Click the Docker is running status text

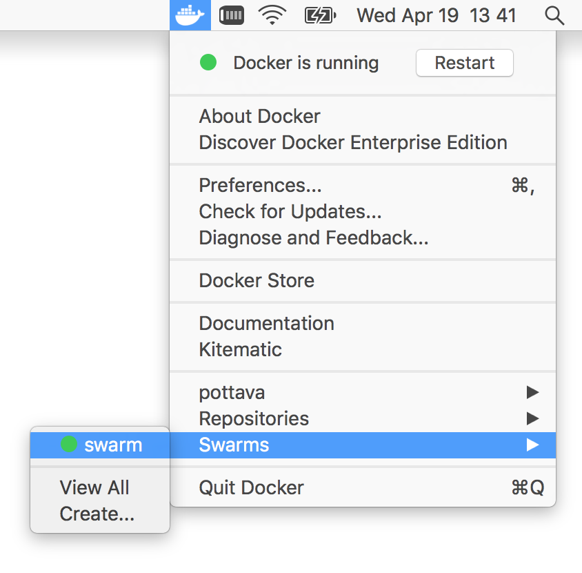tap(306, 63)
